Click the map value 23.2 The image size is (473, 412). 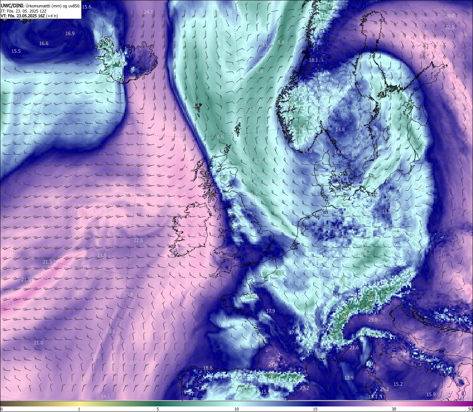pos(304,388)
